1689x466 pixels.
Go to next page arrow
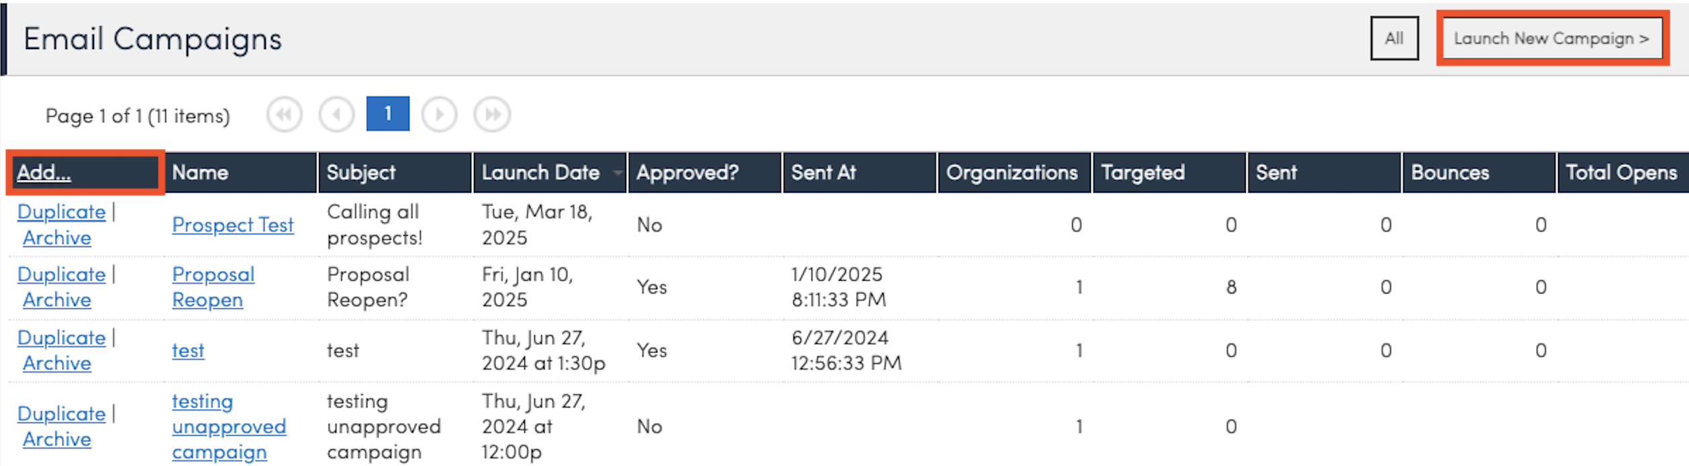(439, 115)
